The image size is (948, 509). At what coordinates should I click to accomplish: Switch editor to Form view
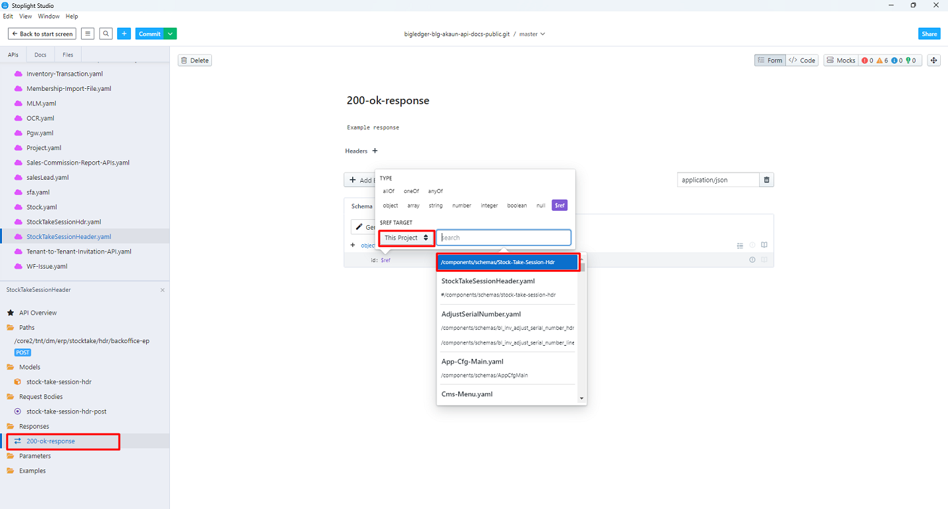769,60
